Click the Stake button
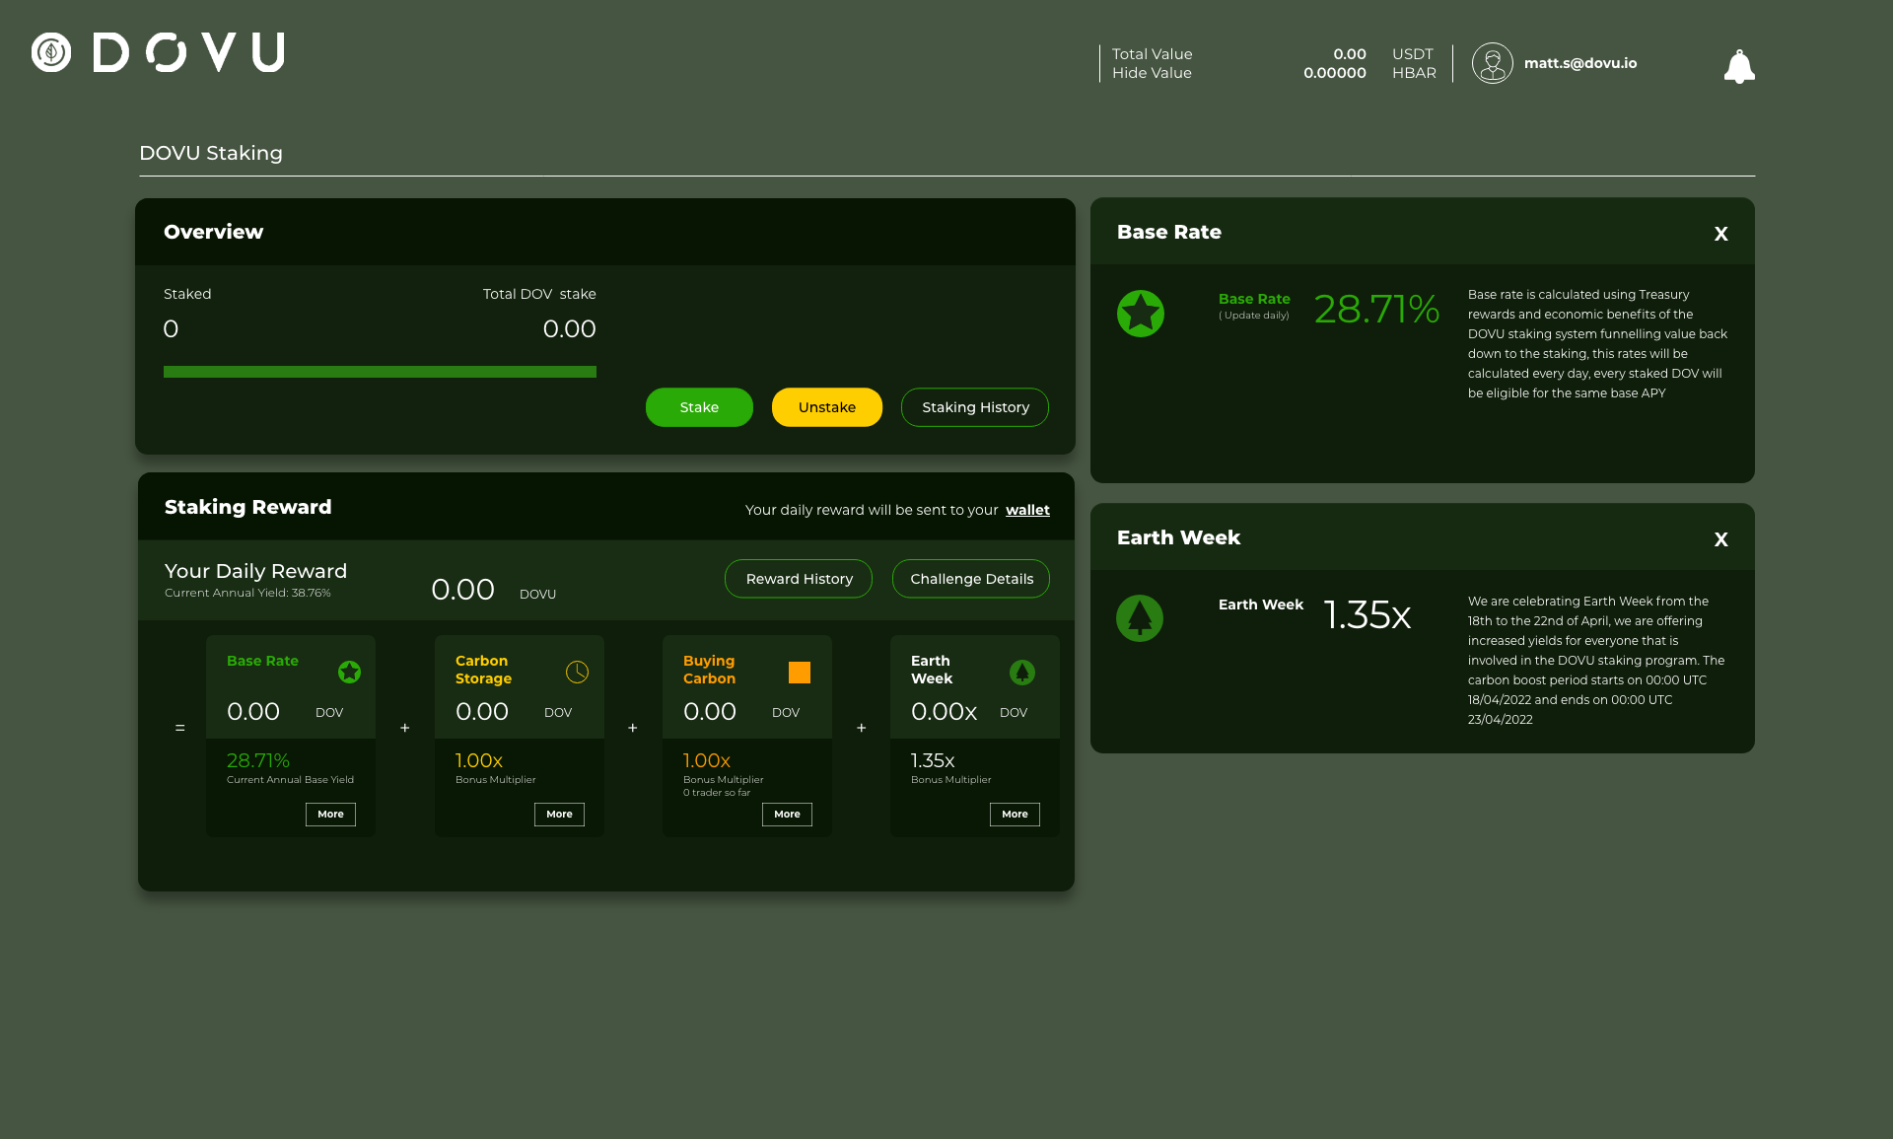Image resolution: width=1893 pixels, height=1139 pixels. tap(699, 406)
